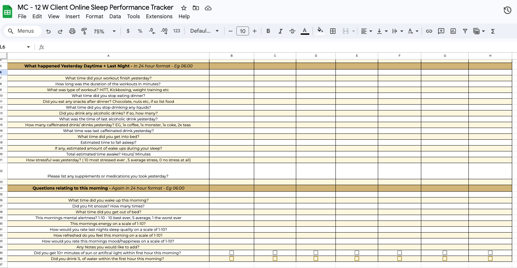Toggle Bold formatting

click(268, 31)
